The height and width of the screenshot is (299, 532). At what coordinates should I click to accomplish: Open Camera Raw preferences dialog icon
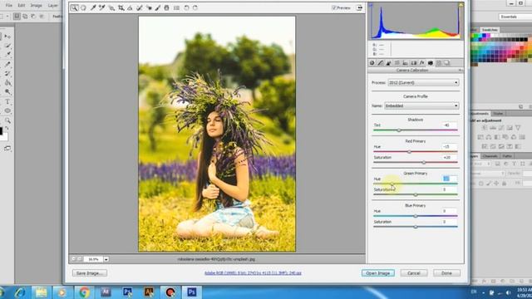tap(176, 7)
